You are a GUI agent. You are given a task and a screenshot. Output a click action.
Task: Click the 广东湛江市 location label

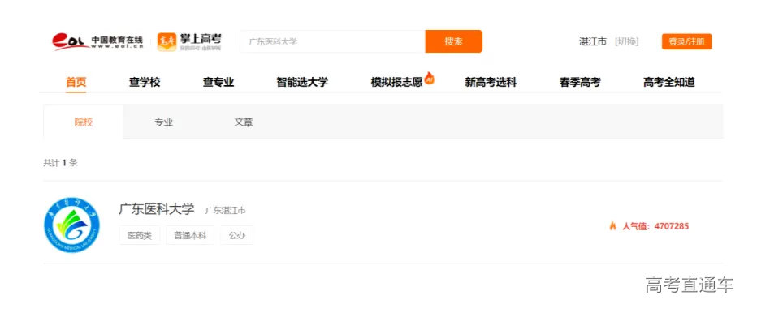coord(226,211)
